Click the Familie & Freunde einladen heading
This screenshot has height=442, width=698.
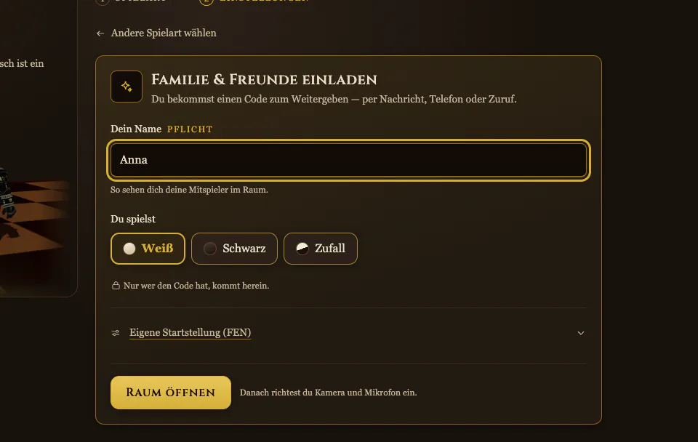pos(264,80)
